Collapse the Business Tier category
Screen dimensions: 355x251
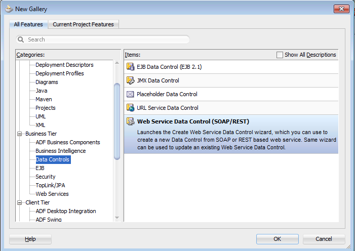(20, 134)
